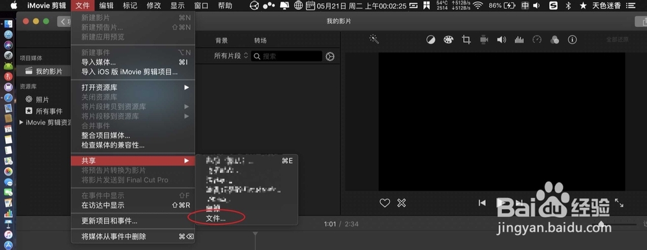
Task: Open the color balance half-circle tool
Action: pos(431,40)
